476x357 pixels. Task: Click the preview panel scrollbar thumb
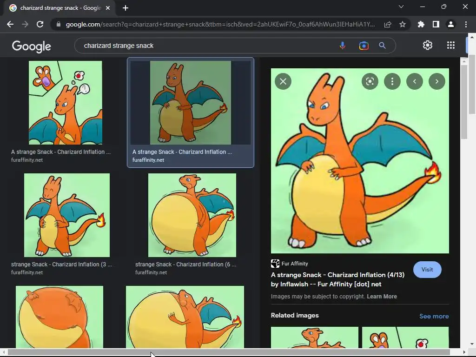(464, 102)
